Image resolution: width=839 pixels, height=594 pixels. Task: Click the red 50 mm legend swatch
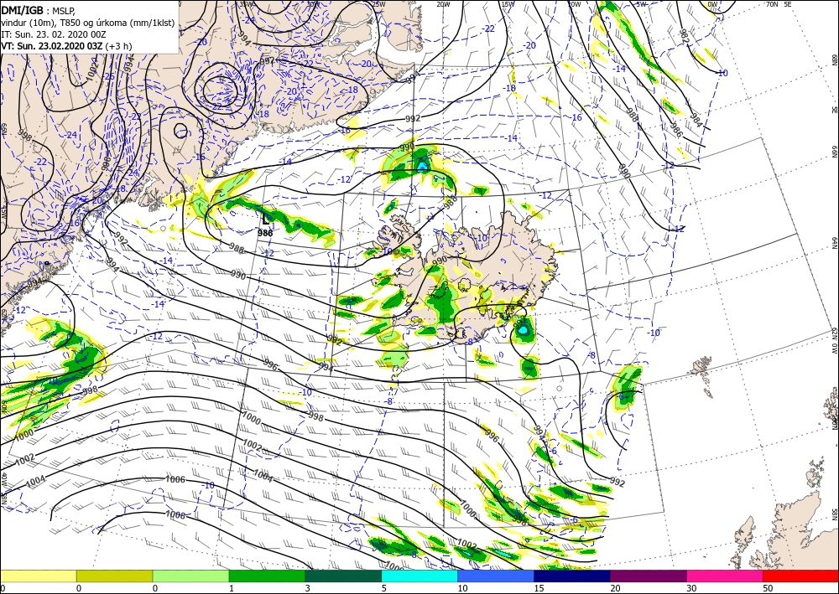point(800,576)
